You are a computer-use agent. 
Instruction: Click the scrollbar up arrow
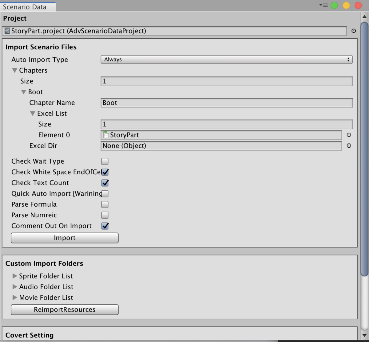point(365,16)
